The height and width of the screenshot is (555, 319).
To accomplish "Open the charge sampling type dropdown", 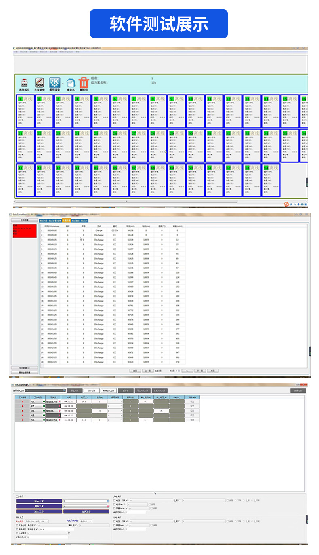I will (x=86, y=521).
